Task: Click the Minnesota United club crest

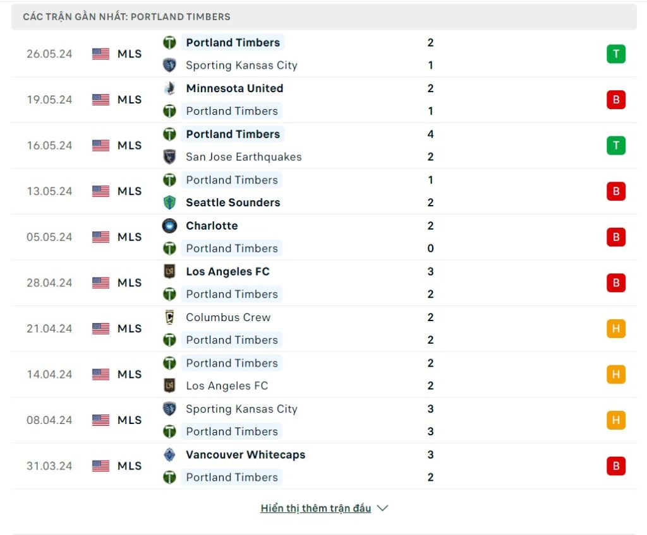Action: pos(169,88)
